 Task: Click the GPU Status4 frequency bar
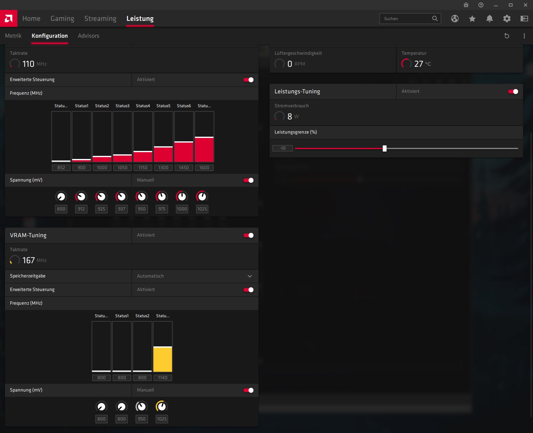[143, 137]
